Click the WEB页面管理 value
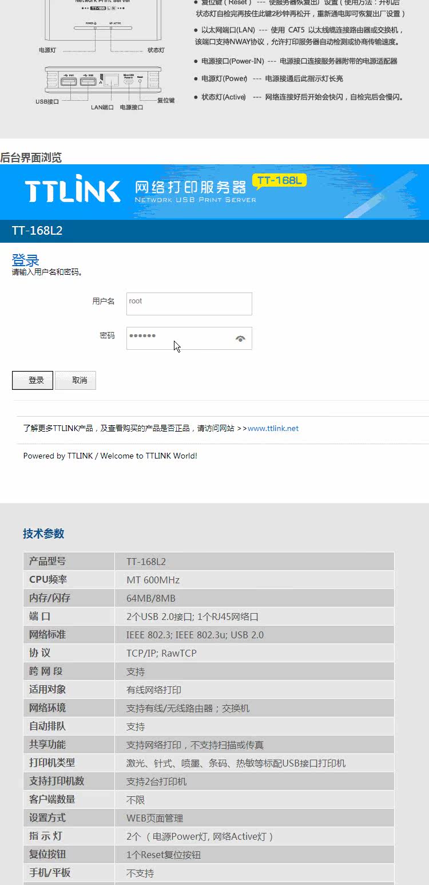Image resolution: width=429 pixels, height=885 pixels. pyautogui.click(x=155, y=818)
